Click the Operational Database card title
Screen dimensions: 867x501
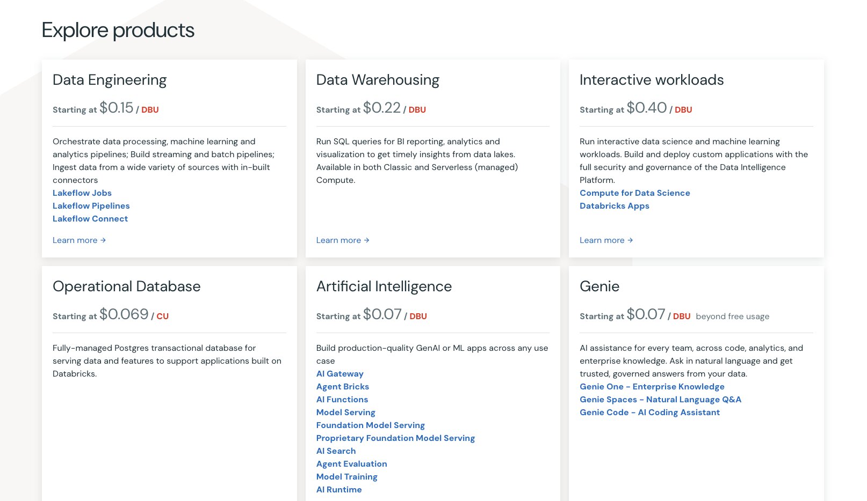[x=127, y=286]
